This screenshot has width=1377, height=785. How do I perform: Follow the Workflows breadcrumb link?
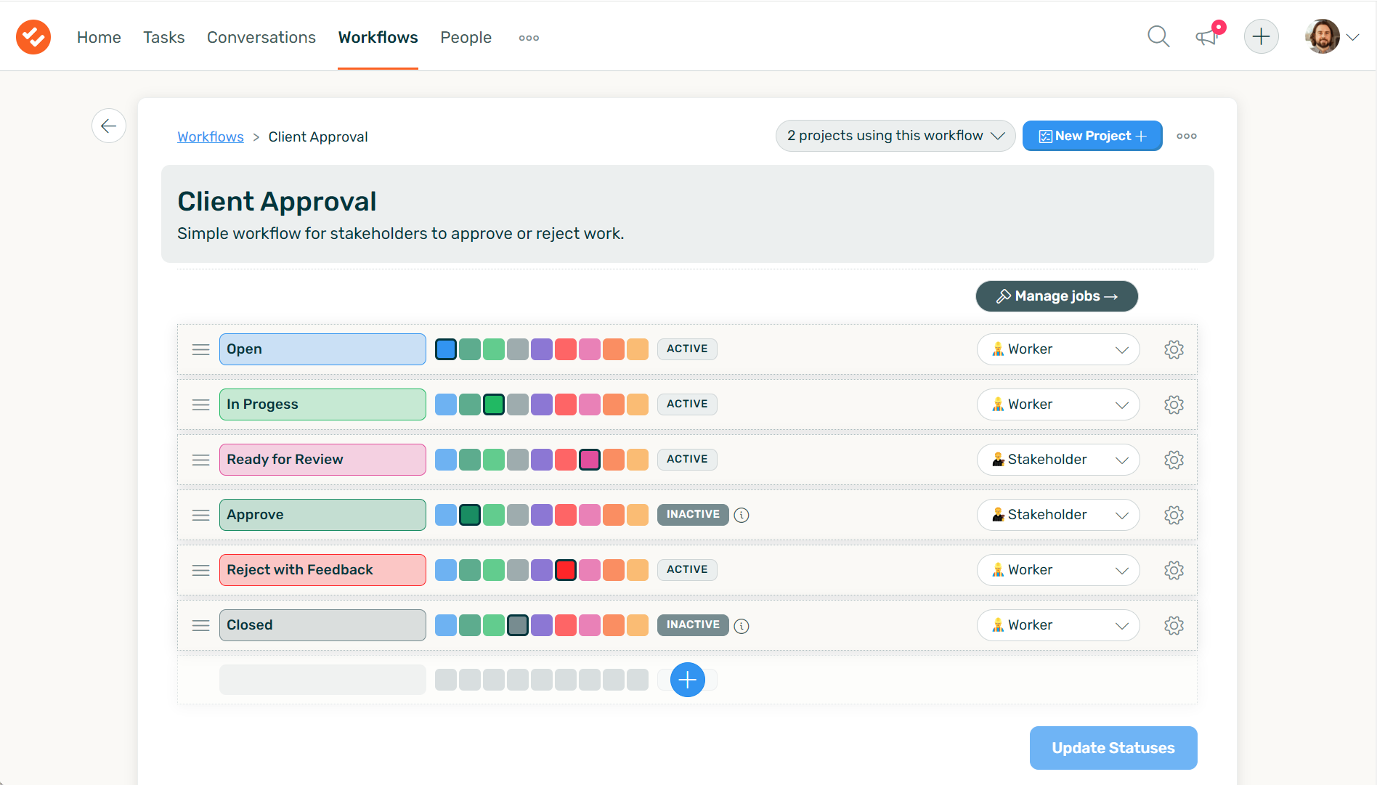pyautogui.click(x=211, y=137)
